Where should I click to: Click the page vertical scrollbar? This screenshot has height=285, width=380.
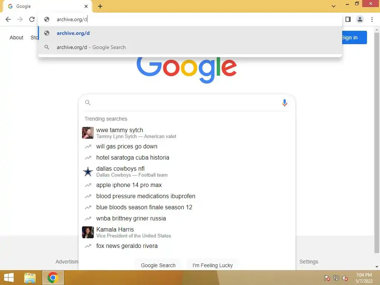[x=377, y=143]
